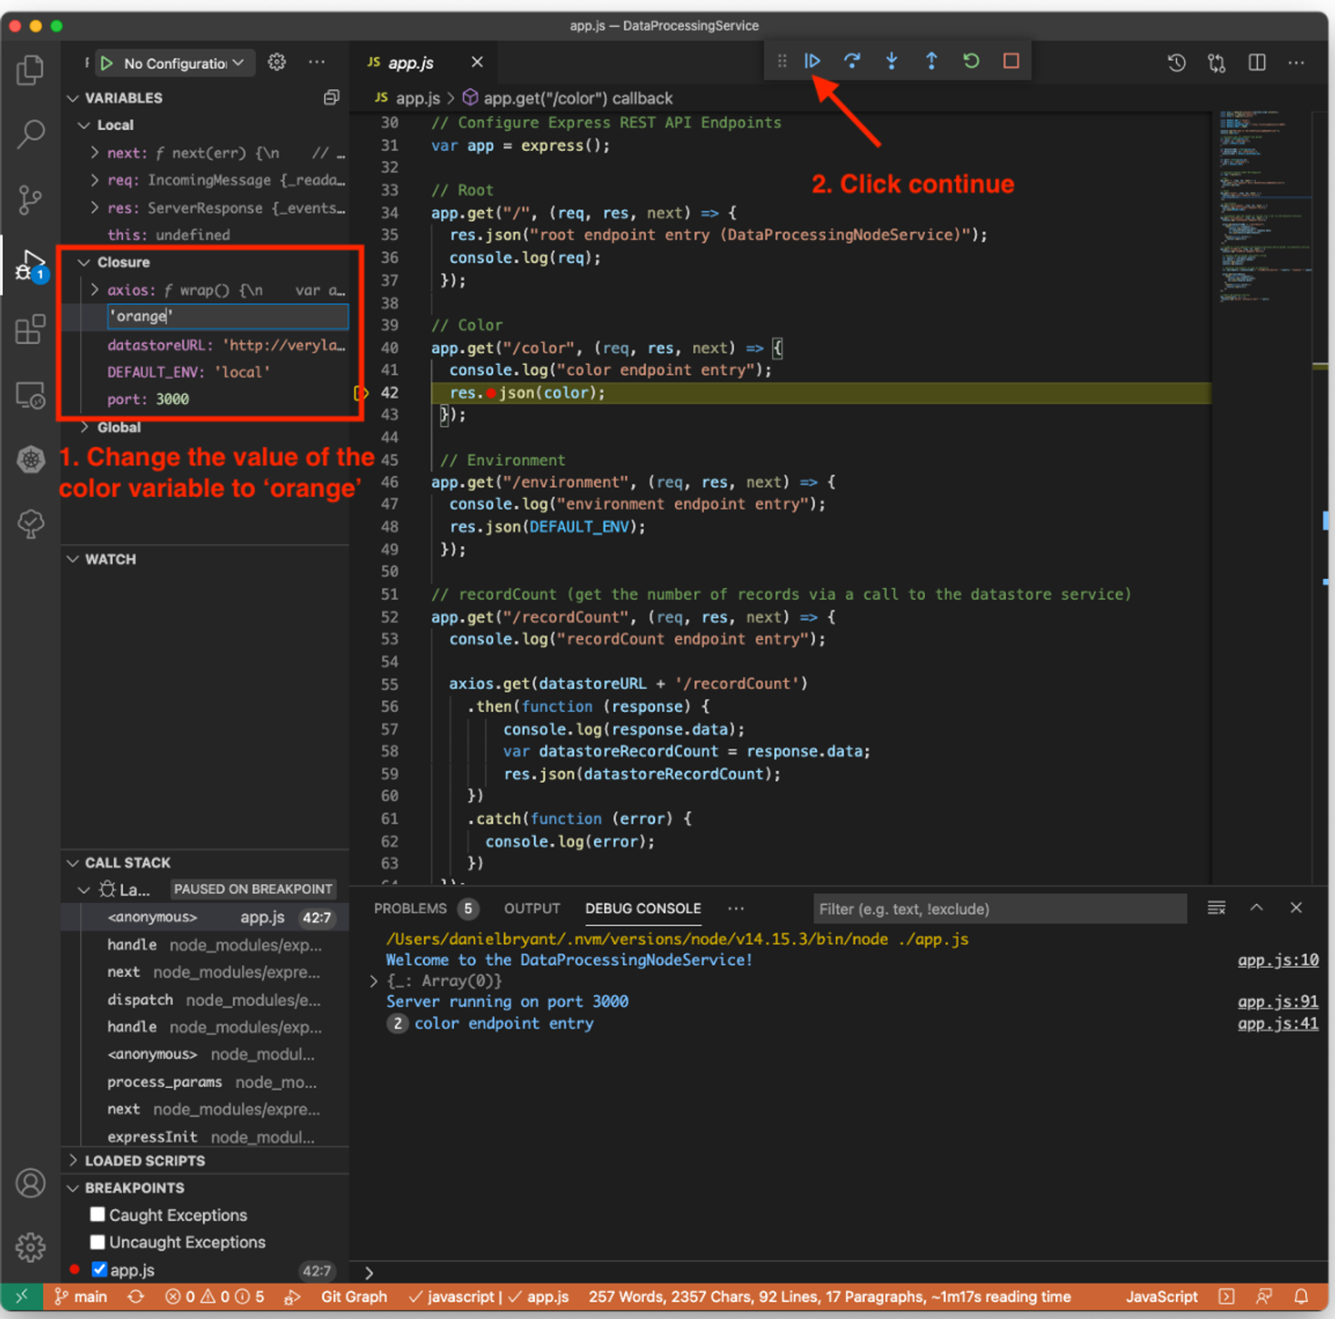Open the Accounts icon in activity bar
Viewport: 1335px width, 1319px height.
pyautogui.click(x=30, y=1183)
